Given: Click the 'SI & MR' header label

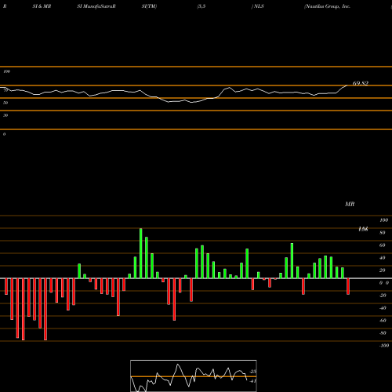Looking at the screenshot, I should (x=42, y=6).
